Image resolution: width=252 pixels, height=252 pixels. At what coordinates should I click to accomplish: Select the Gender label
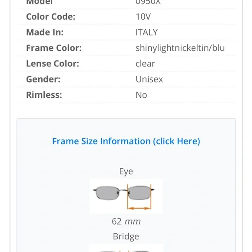tap(43, 79)
